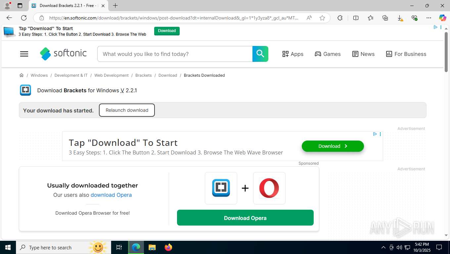The width and height of the screenshot is (450, 254).
Task: Show hidden system tray icons
Action: pyautogui.click(x=383, y=247)
